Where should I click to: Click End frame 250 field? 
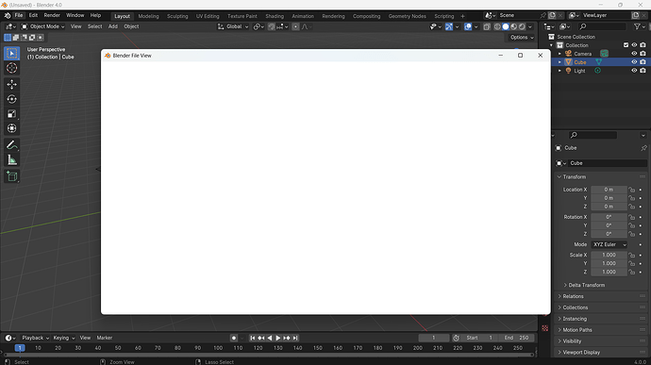[516, 338]
